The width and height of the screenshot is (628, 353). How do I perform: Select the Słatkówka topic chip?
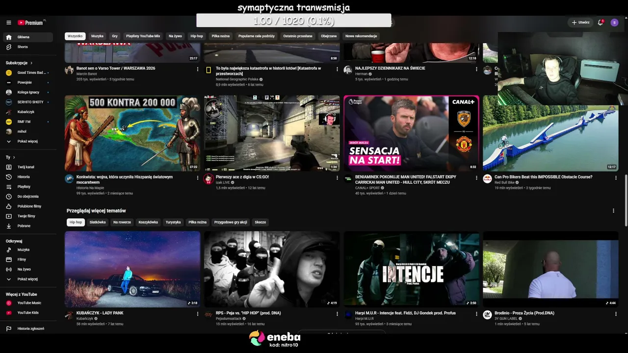pos(98,223)
